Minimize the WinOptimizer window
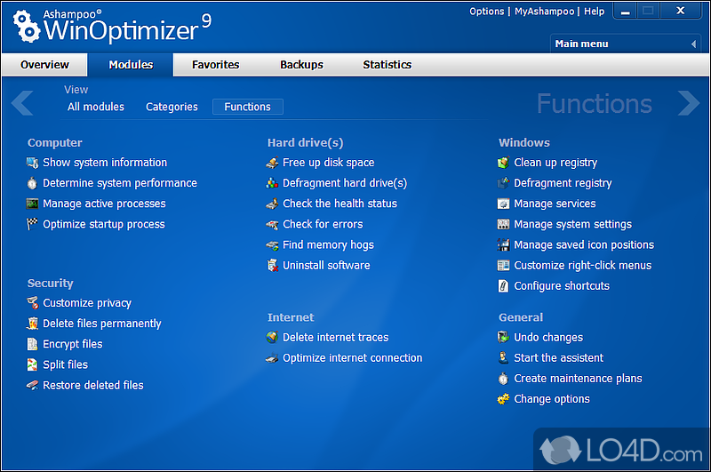 626,12
